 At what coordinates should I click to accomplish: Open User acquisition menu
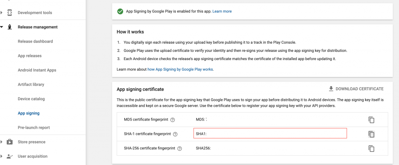coord(33,156)
